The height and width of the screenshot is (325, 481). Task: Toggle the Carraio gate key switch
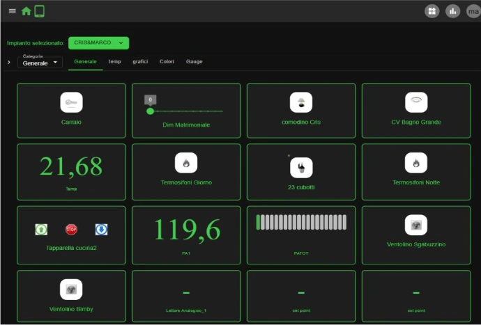[71, 102]
